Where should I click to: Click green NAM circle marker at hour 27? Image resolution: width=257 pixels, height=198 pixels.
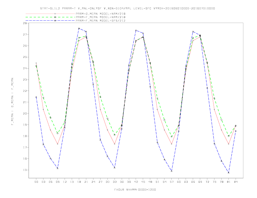pyautogui.click(x=100, y=97)
